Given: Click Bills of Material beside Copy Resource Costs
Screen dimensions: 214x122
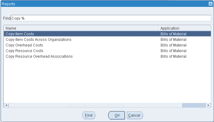Looking at the screenshot, I should [x=173, y=51].
